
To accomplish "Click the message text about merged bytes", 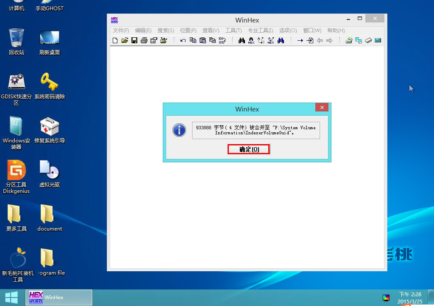I will [x=256, y=130].
